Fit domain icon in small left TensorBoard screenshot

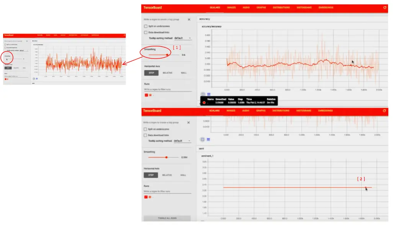click(34, 78)
